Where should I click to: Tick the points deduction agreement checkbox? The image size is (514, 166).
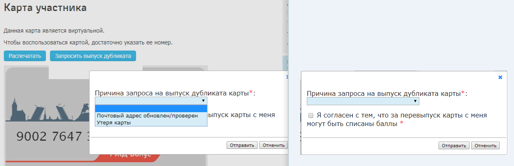tap(311, 115)
